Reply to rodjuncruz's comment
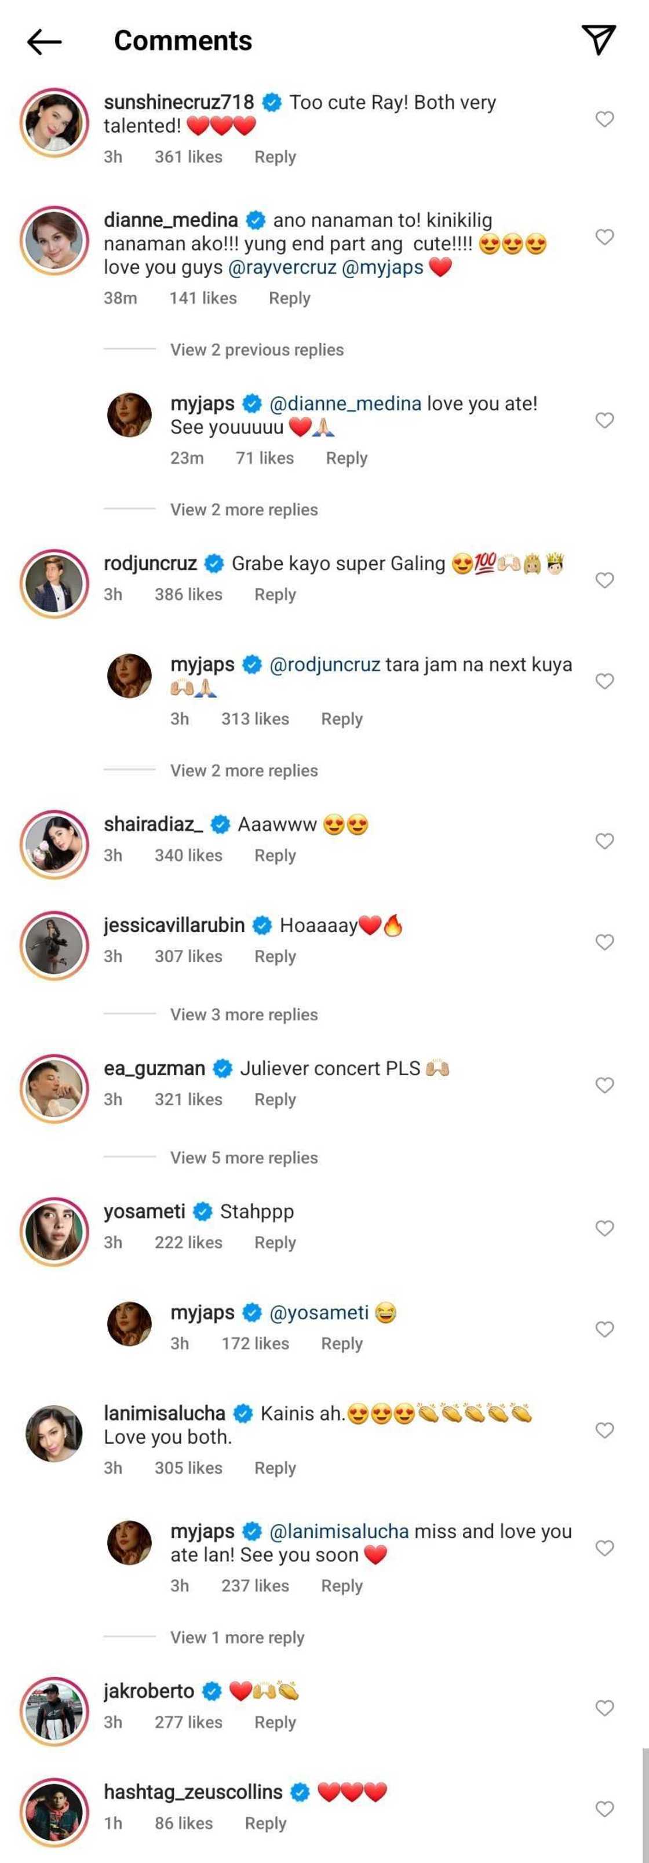This screenshot has height=1863, width=649. (275, 595)
